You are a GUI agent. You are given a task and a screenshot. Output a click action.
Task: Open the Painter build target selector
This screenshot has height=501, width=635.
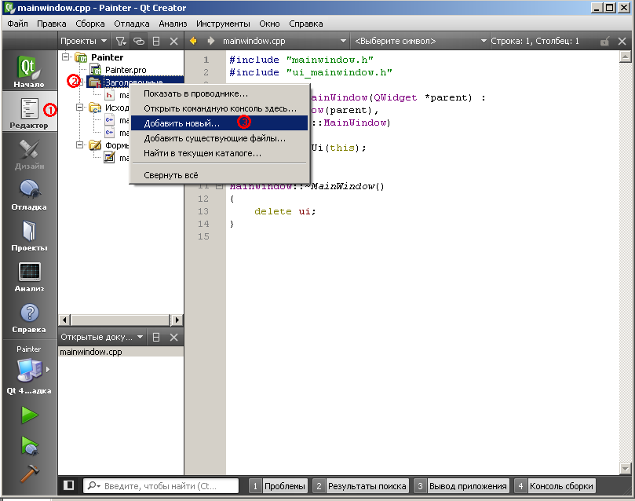pyautogui.click(x=29, y=370)
